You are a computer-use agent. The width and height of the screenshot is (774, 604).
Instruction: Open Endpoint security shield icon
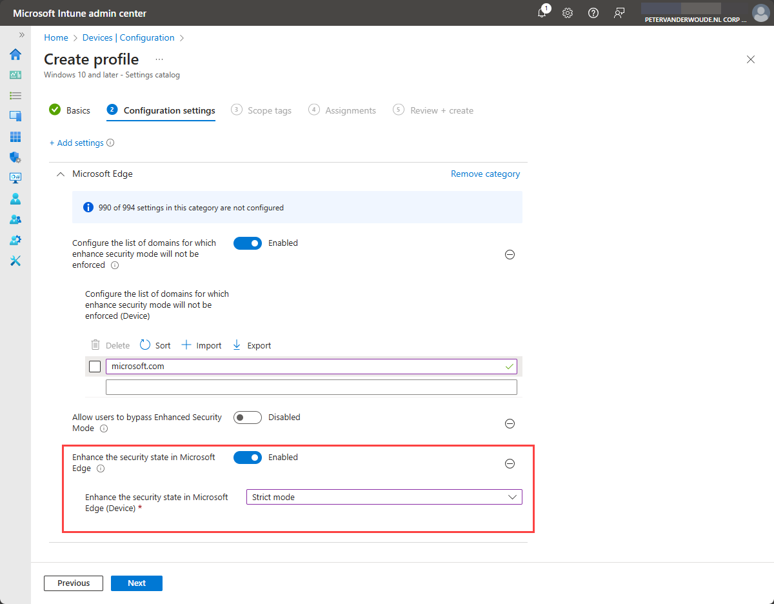click(x=15, y=157)
